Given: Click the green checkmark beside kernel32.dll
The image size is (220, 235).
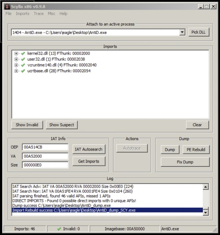Looking at the screenshot, I should (x=23, y=53).
